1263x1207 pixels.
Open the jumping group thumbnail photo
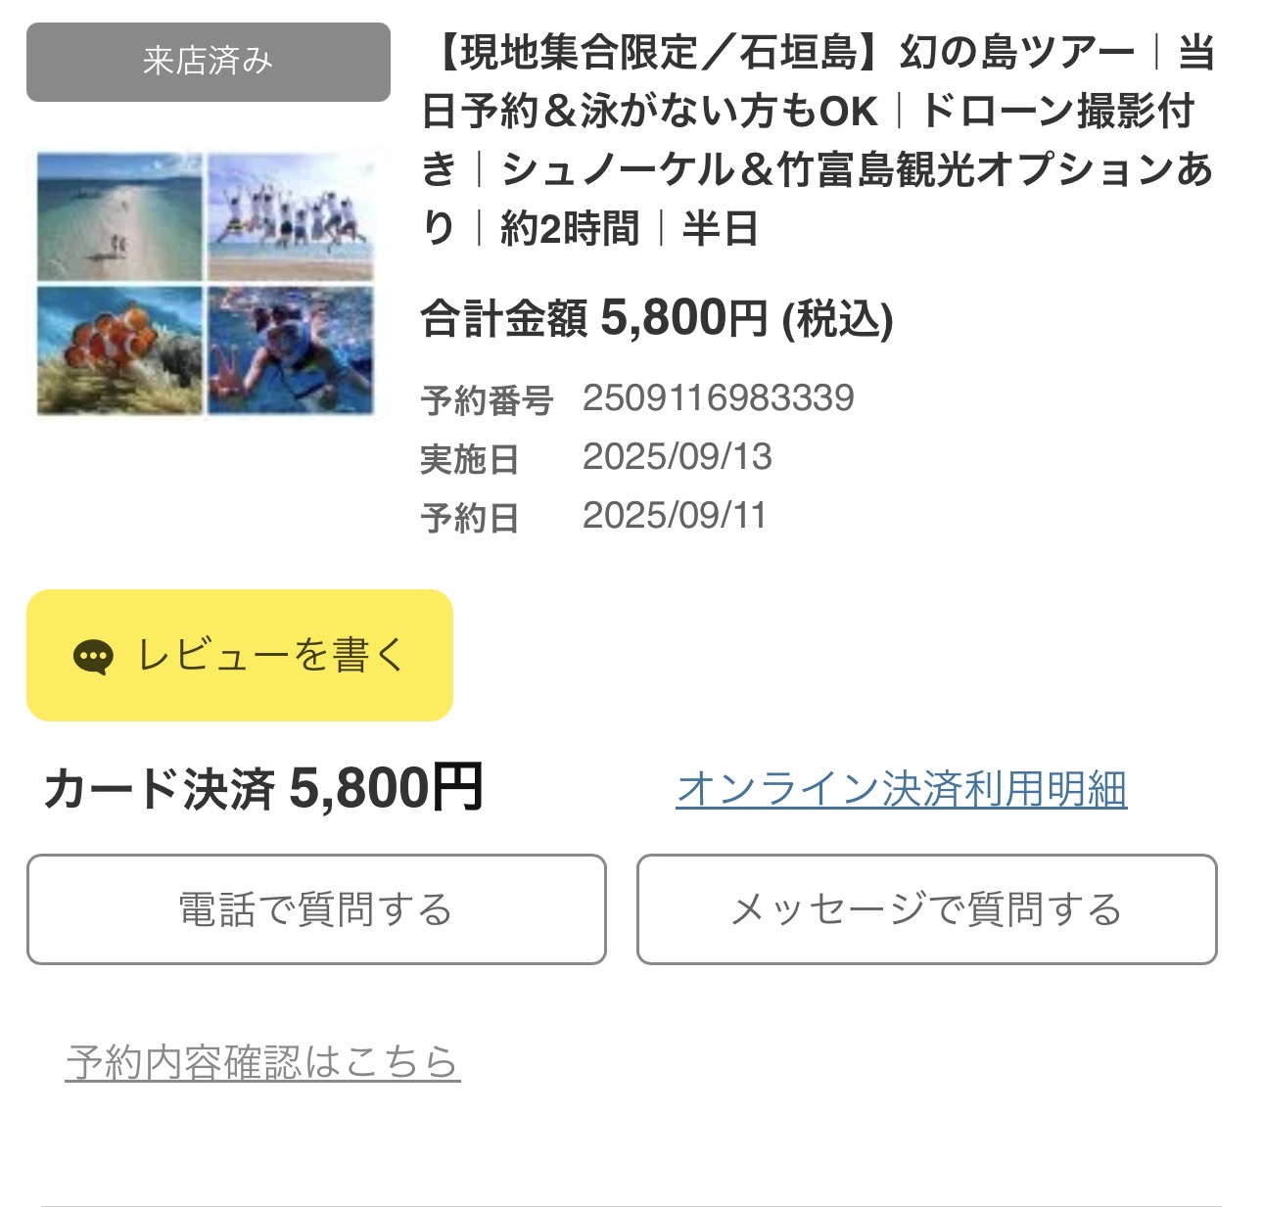pos(291,216)
